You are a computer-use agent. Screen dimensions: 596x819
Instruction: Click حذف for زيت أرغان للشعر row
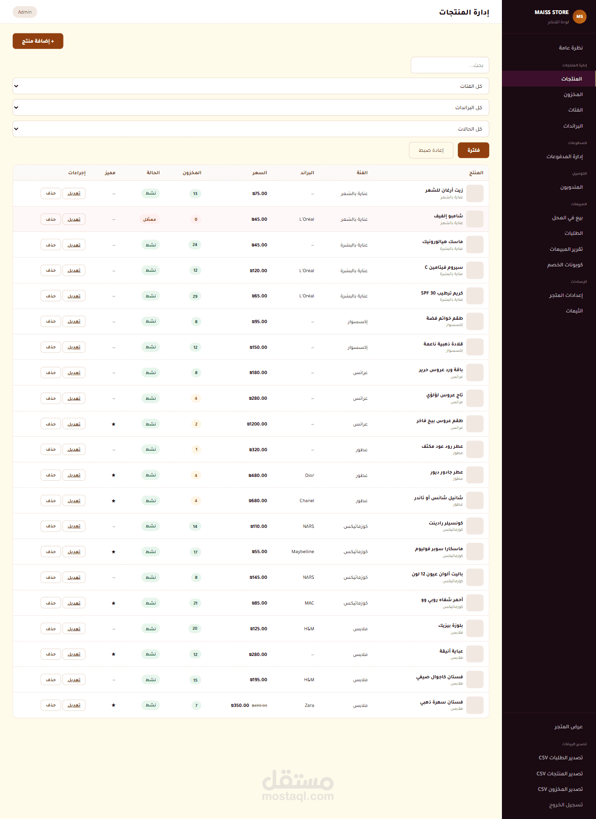tap(51, 193)
